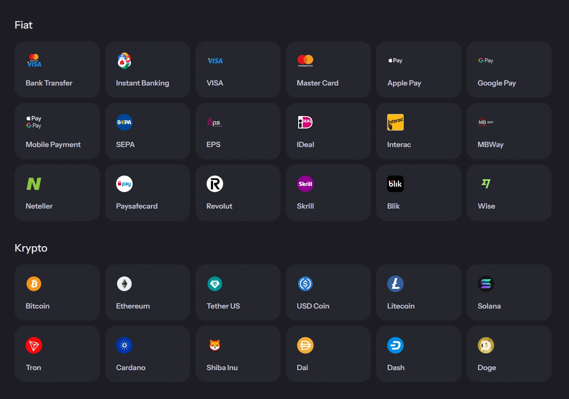Click the Revolut R icon

point(215,184)
